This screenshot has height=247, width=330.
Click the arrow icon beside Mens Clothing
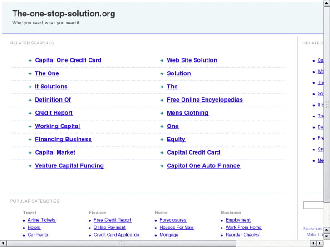coord(162,113)
